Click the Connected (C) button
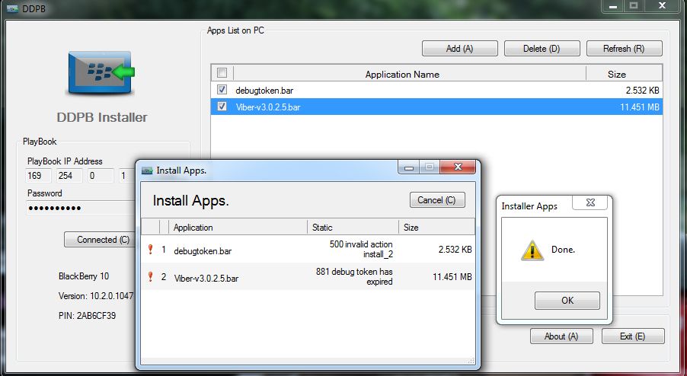Image resolution: width=687 pixels, height=376 pixels. pyautogui.click(x=101, y=240)
